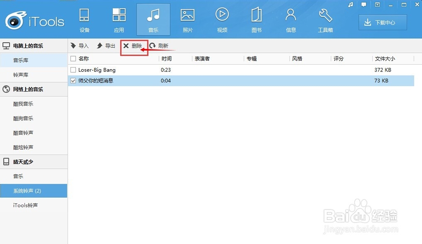The height and width of the screenshot is (244, 422).
Task: Click the 0:23 duration cell
Action: click(x=166, y=70)
